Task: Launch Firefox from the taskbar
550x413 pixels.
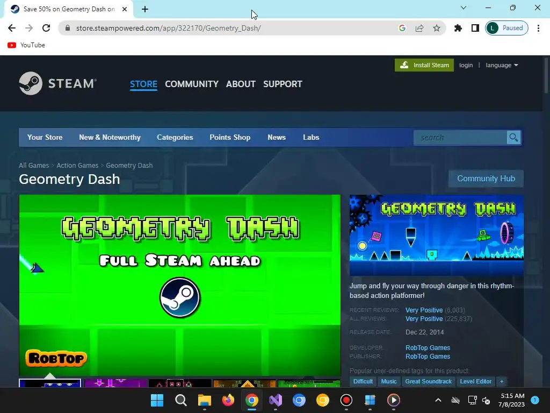Action: tap(228, 400)
